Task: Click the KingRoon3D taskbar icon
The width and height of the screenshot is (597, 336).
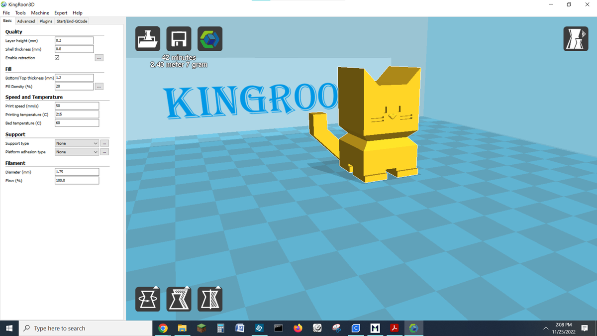Action: (x=413, y=328)
